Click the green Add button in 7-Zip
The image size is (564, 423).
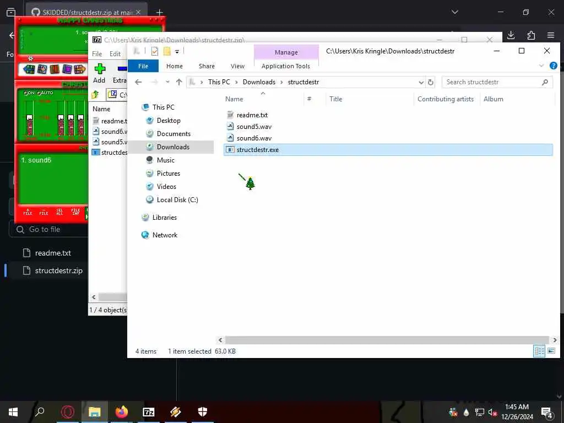[x=99, y=73]
